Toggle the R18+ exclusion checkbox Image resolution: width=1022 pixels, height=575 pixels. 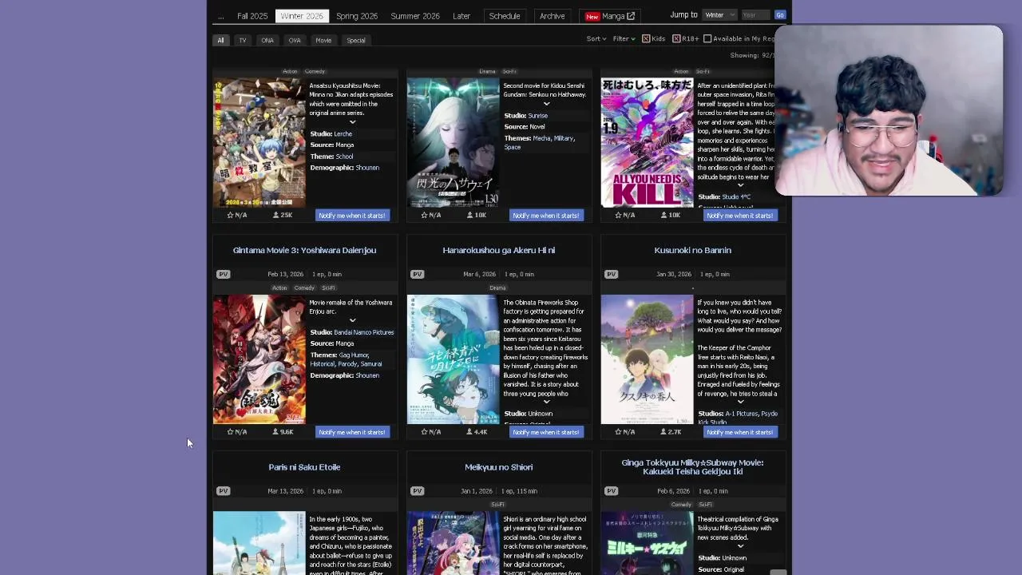point(676,38)
